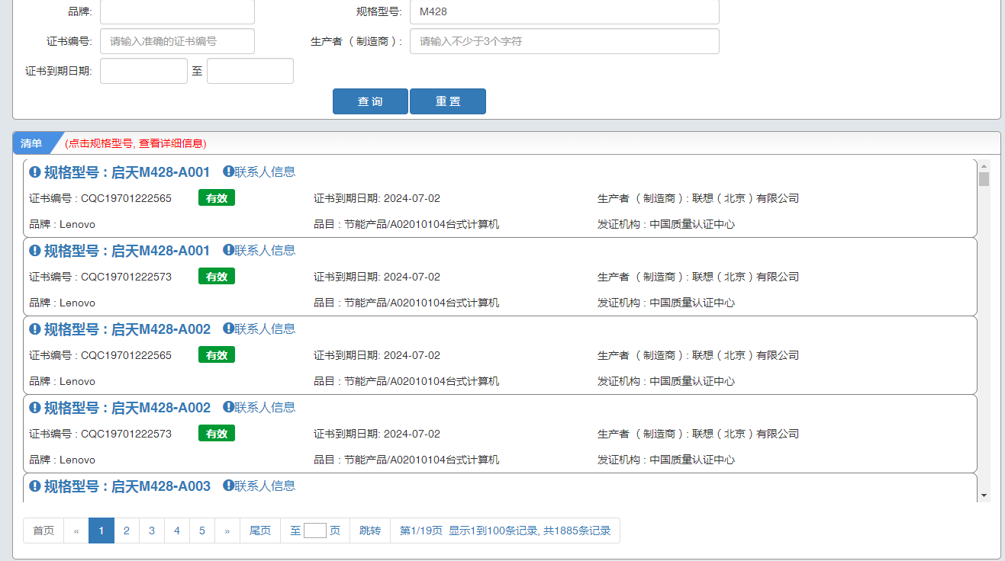Viewport: 1005px width, 561px height.
Task: Go to page 2
Action: click(x=127, y=531)
